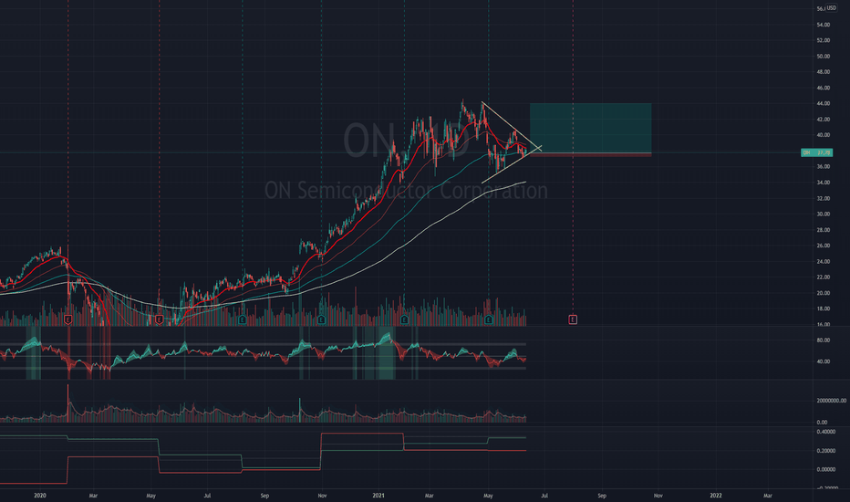Click the 18.00 price scale label
The height and width of the screenshot is (502, 850).
pyautogui.click(x=823, y=309)
